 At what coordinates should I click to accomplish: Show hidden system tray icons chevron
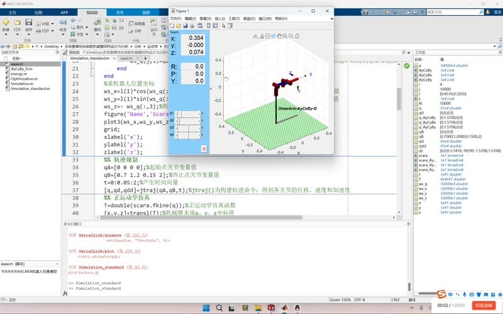click(412, 308)
